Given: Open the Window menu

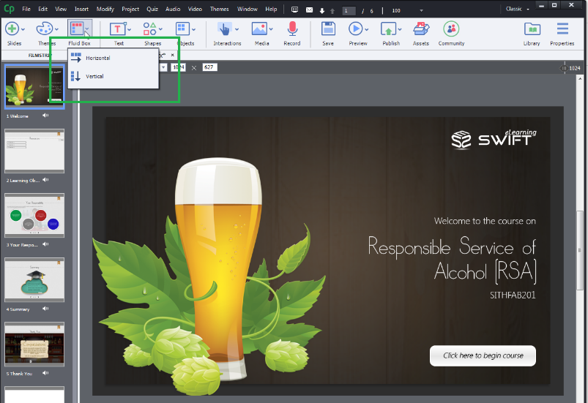Looking at the screenshot, I should pyautogui.click(x=247, y=9).
